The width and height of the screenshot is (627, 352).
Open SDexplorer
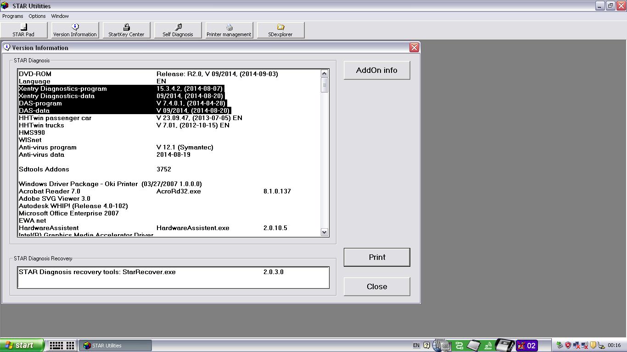pos(280,30)
